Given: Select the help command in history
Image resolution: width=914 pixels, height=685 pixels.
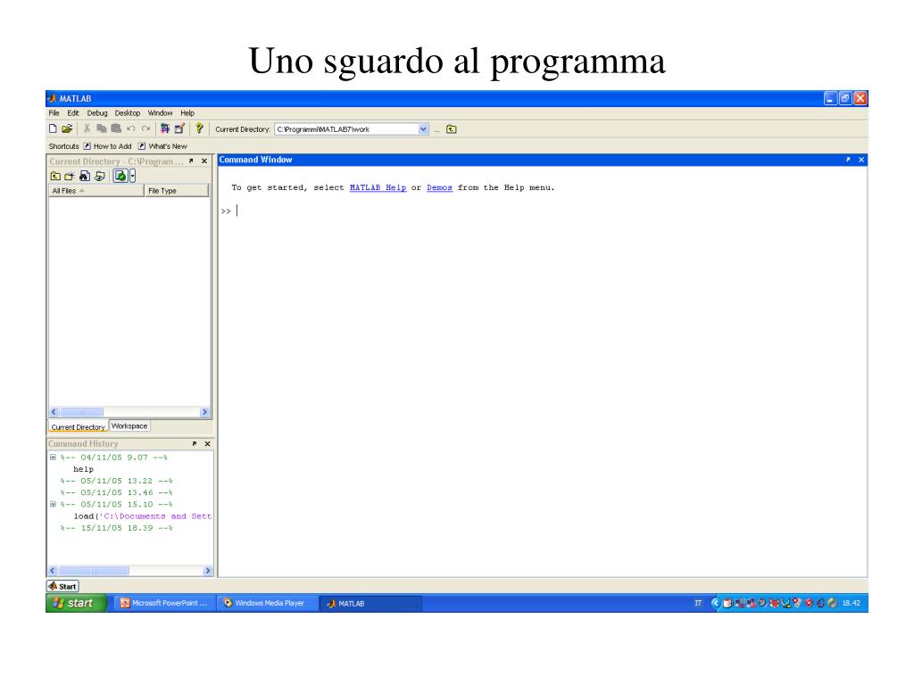Looking at the screenshot, I should [83, 469].
